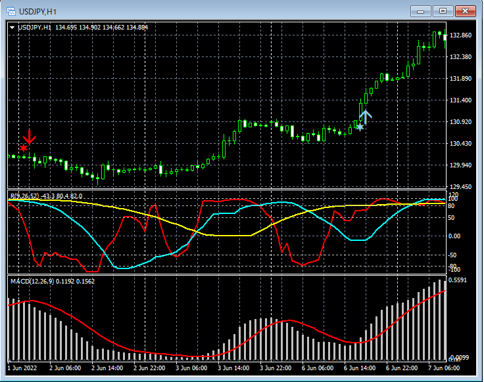Click the 132.860 price scale label
This screenshot has width=484, height=382.
pos(460,35)
